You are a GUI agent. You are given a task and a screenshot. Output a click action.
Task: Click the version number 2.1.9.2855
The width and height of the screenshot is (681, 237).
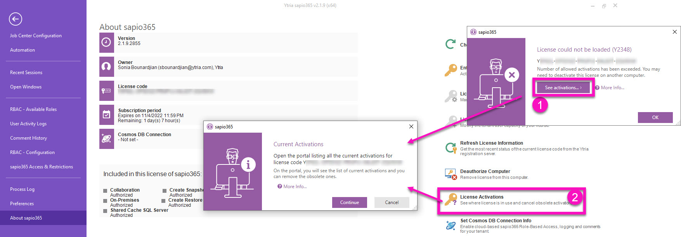[129, 43]
